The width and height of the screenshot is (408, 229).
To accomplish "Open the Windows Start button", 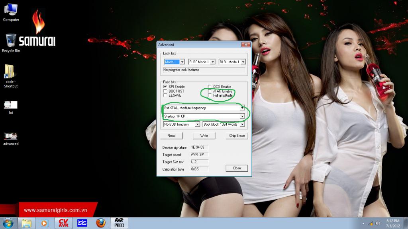I will click(8, 223).
